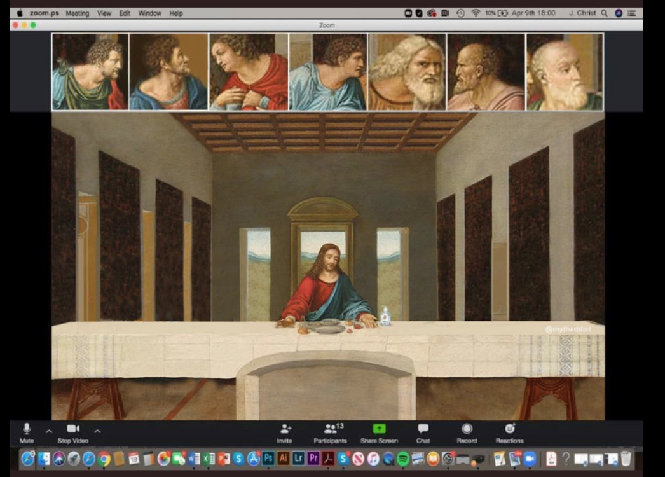Open the Reactions picker
This screenshot has height=477, width=665.
[x=509, y=429]
